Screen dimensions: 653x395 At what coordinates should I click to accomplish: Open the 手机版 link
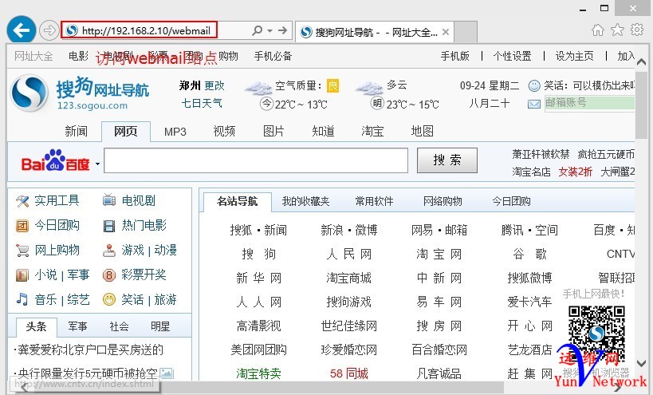tap(455, 56)
